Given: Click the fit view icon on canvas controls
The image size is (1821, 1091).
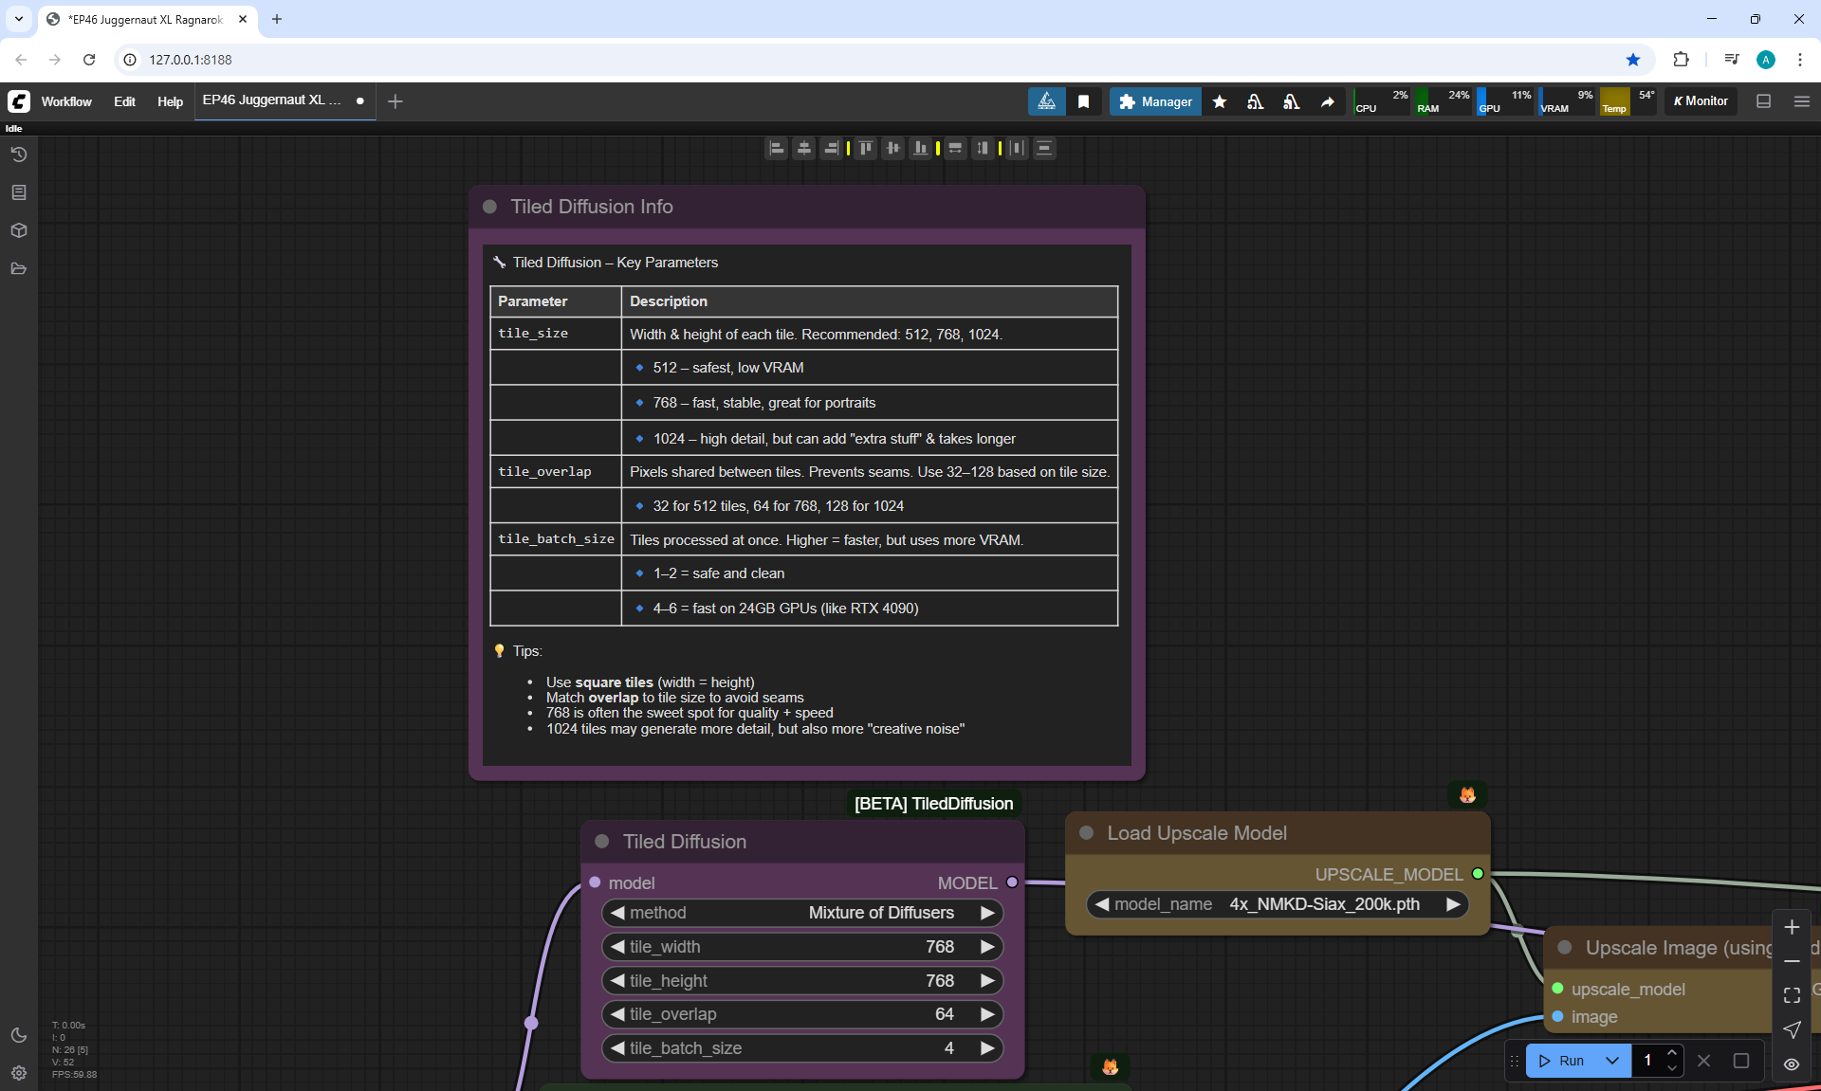Looking at the screenshot, I should (x=1792, y=995).
